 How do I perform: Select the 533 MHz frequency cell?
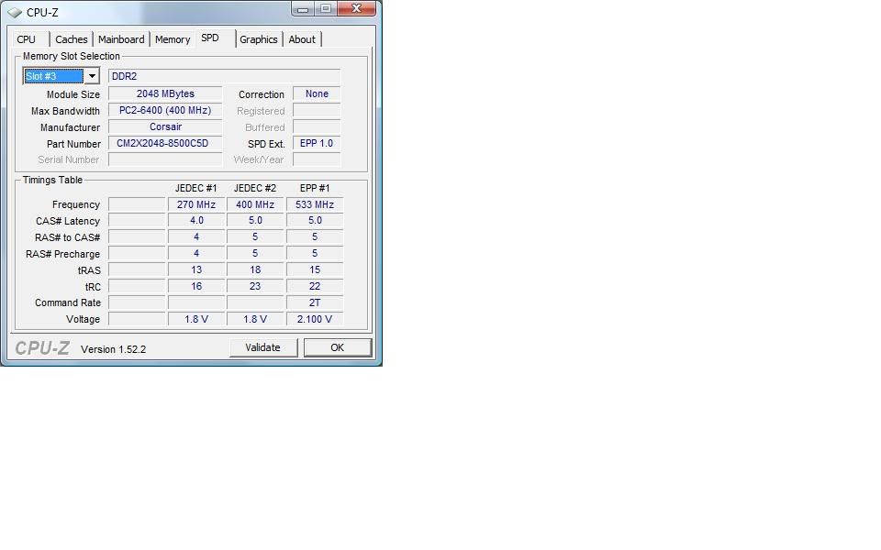coord(315,204)
